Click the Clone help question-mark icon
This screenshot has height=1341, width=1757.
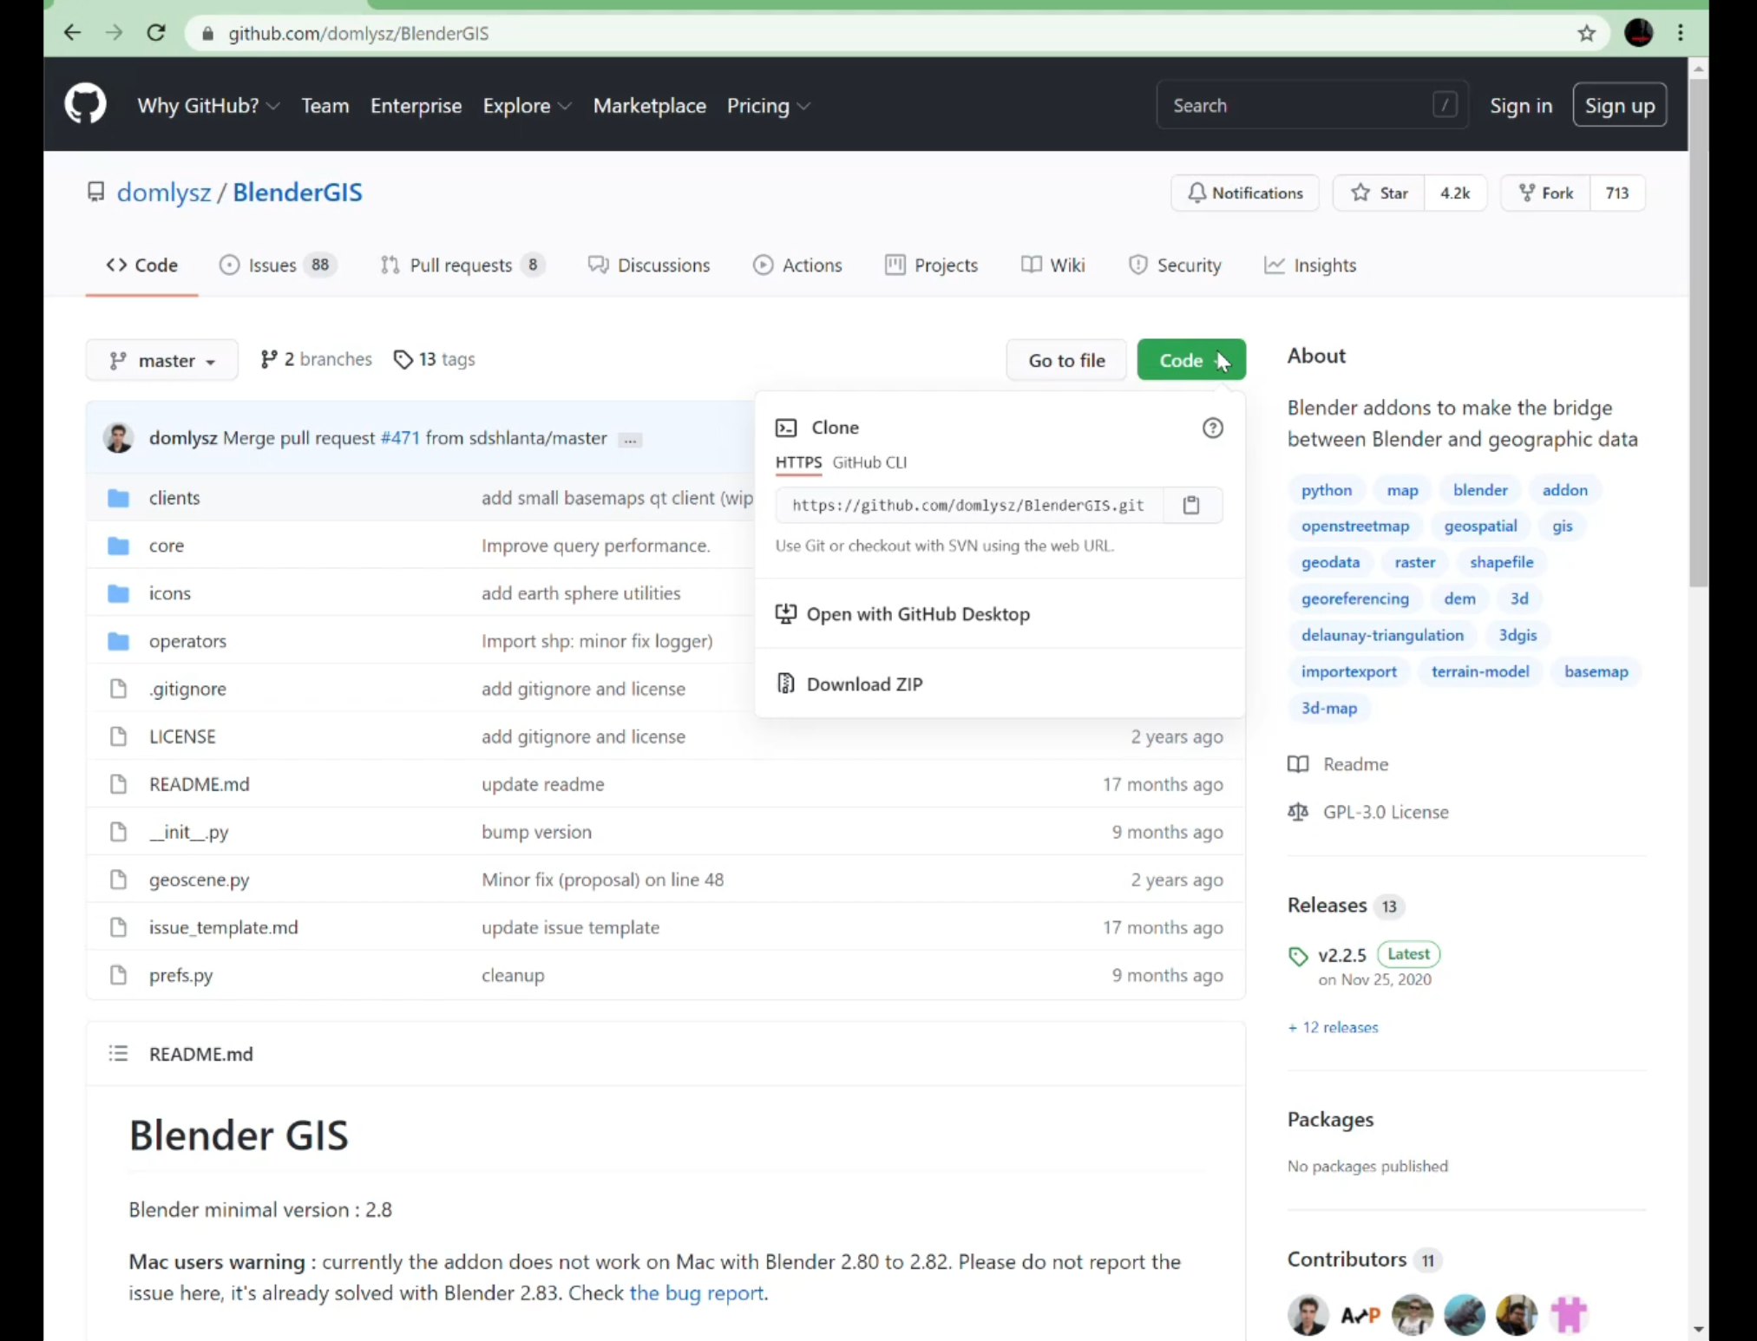click(1212, 428)
